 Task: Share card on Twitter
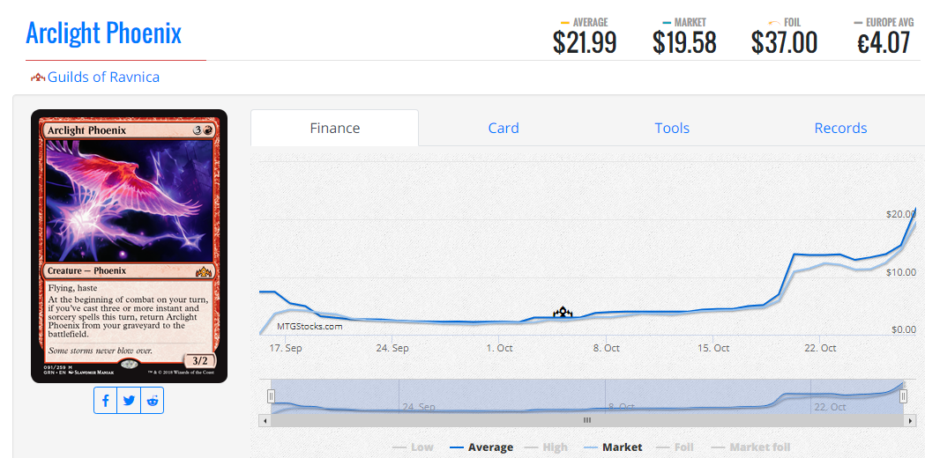[130, 400]
